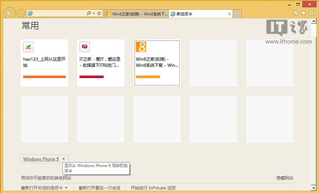Click the IT之家 red favicon
Screen dimensions: 319x193
point(85,47)
